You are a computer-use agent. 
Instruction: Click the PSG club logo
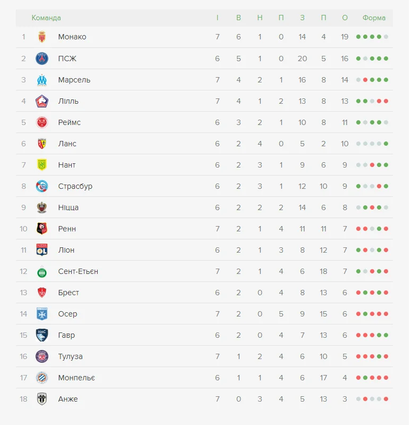click(x=42, y=59)
